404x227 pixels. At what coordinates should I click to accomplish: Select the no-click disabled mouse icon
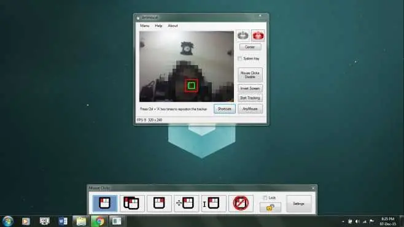coord(241,203)
